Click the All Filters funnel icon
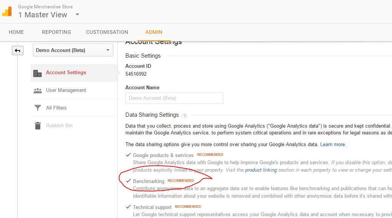The image size is (392, 218). (x=38, y=108)
